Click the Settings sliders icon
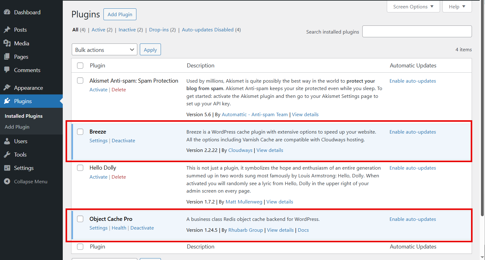 coord(7,168)
